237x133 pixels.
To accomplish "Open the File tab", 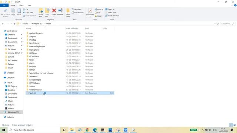I will [4, 5].
